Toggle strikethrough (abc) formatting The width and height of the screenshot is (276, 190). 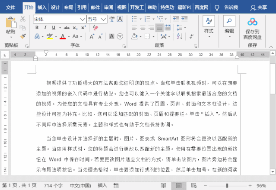pos(67,28)
